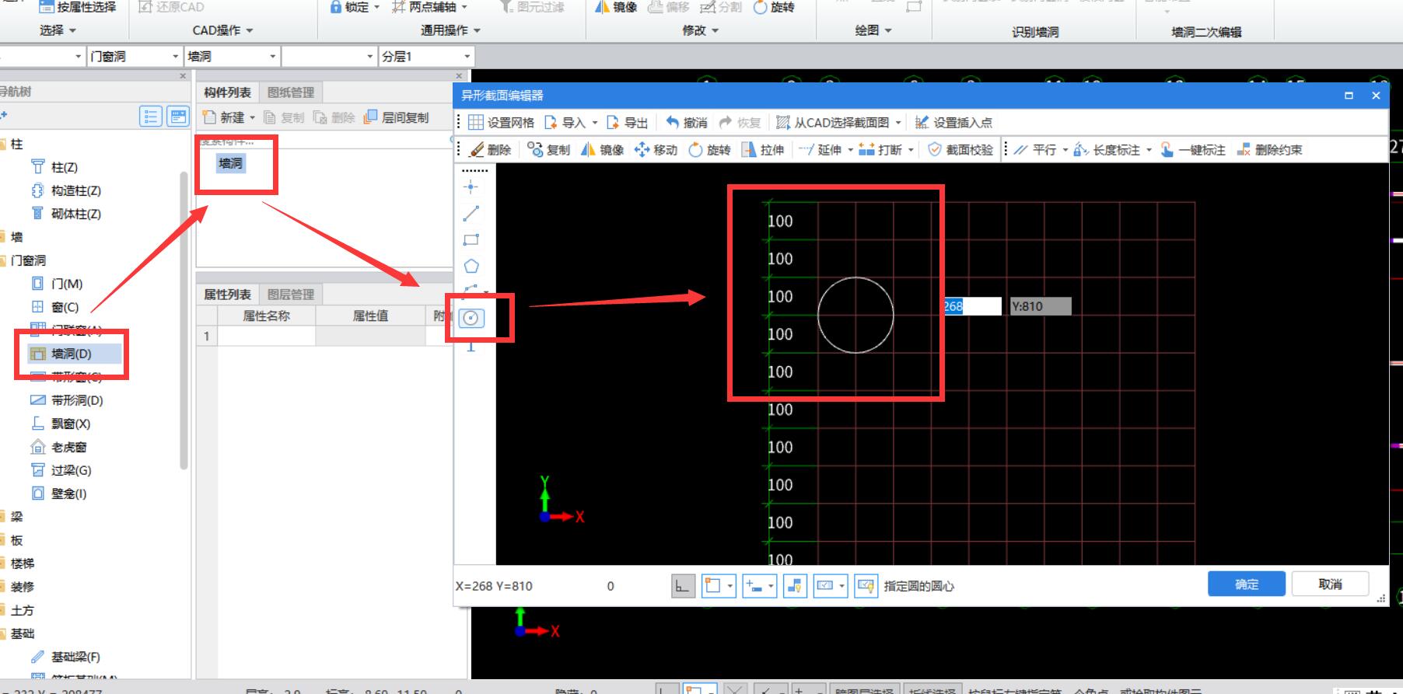This screenshot has width=1403, height=694.
Task: Select 飘窗(X) in navigation tree
Action: [71, 424]
